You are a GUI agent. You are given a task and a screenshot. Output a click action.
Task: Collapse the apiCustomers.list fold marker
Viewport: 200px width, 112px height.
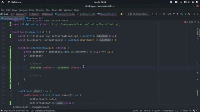(11, 95)
